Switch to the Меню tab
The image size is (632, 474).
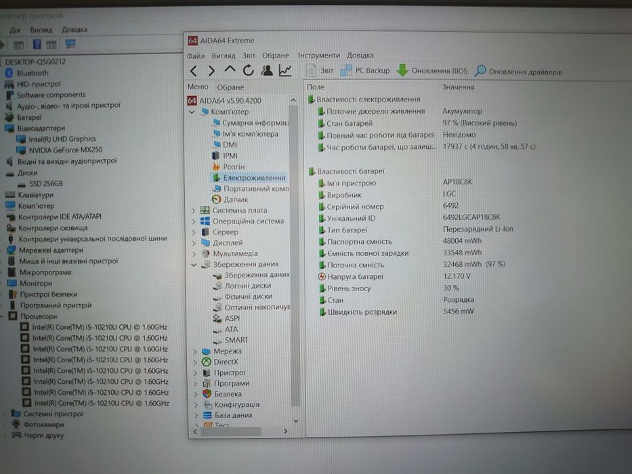[198, 87]
